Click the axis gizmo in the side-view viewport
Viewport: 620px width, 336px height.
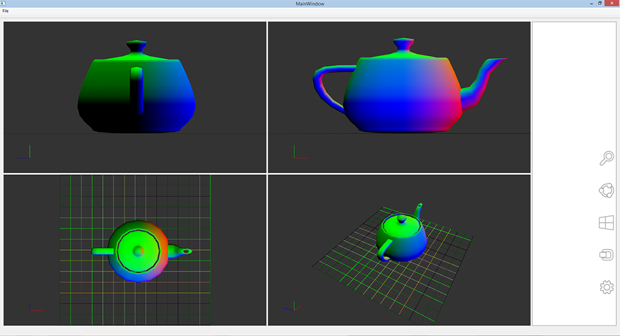pos(300,152)
